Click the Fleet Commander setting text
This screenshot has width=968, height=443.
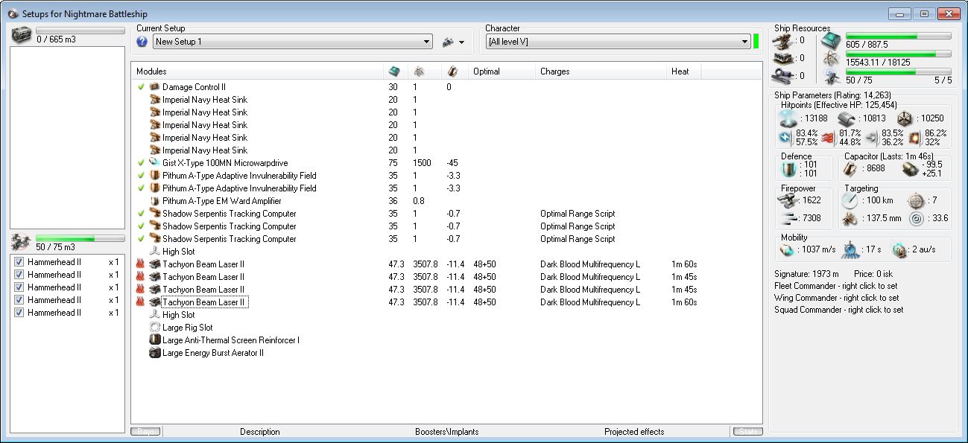[x=837, y=286]
